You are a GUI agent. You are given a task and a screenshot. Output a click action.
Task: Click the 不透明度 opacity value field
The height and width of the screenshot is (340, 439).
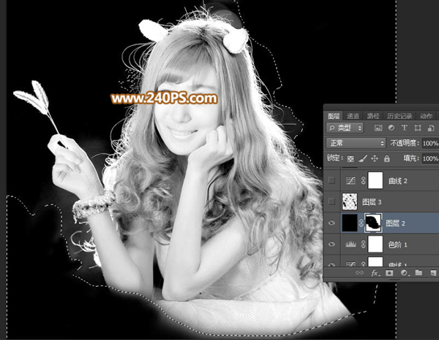pos(430,144)
